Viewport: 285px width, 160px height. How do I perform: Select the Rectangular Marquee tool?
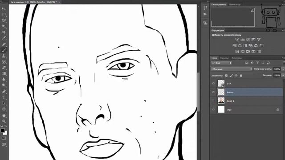click(x=4, y=15)
